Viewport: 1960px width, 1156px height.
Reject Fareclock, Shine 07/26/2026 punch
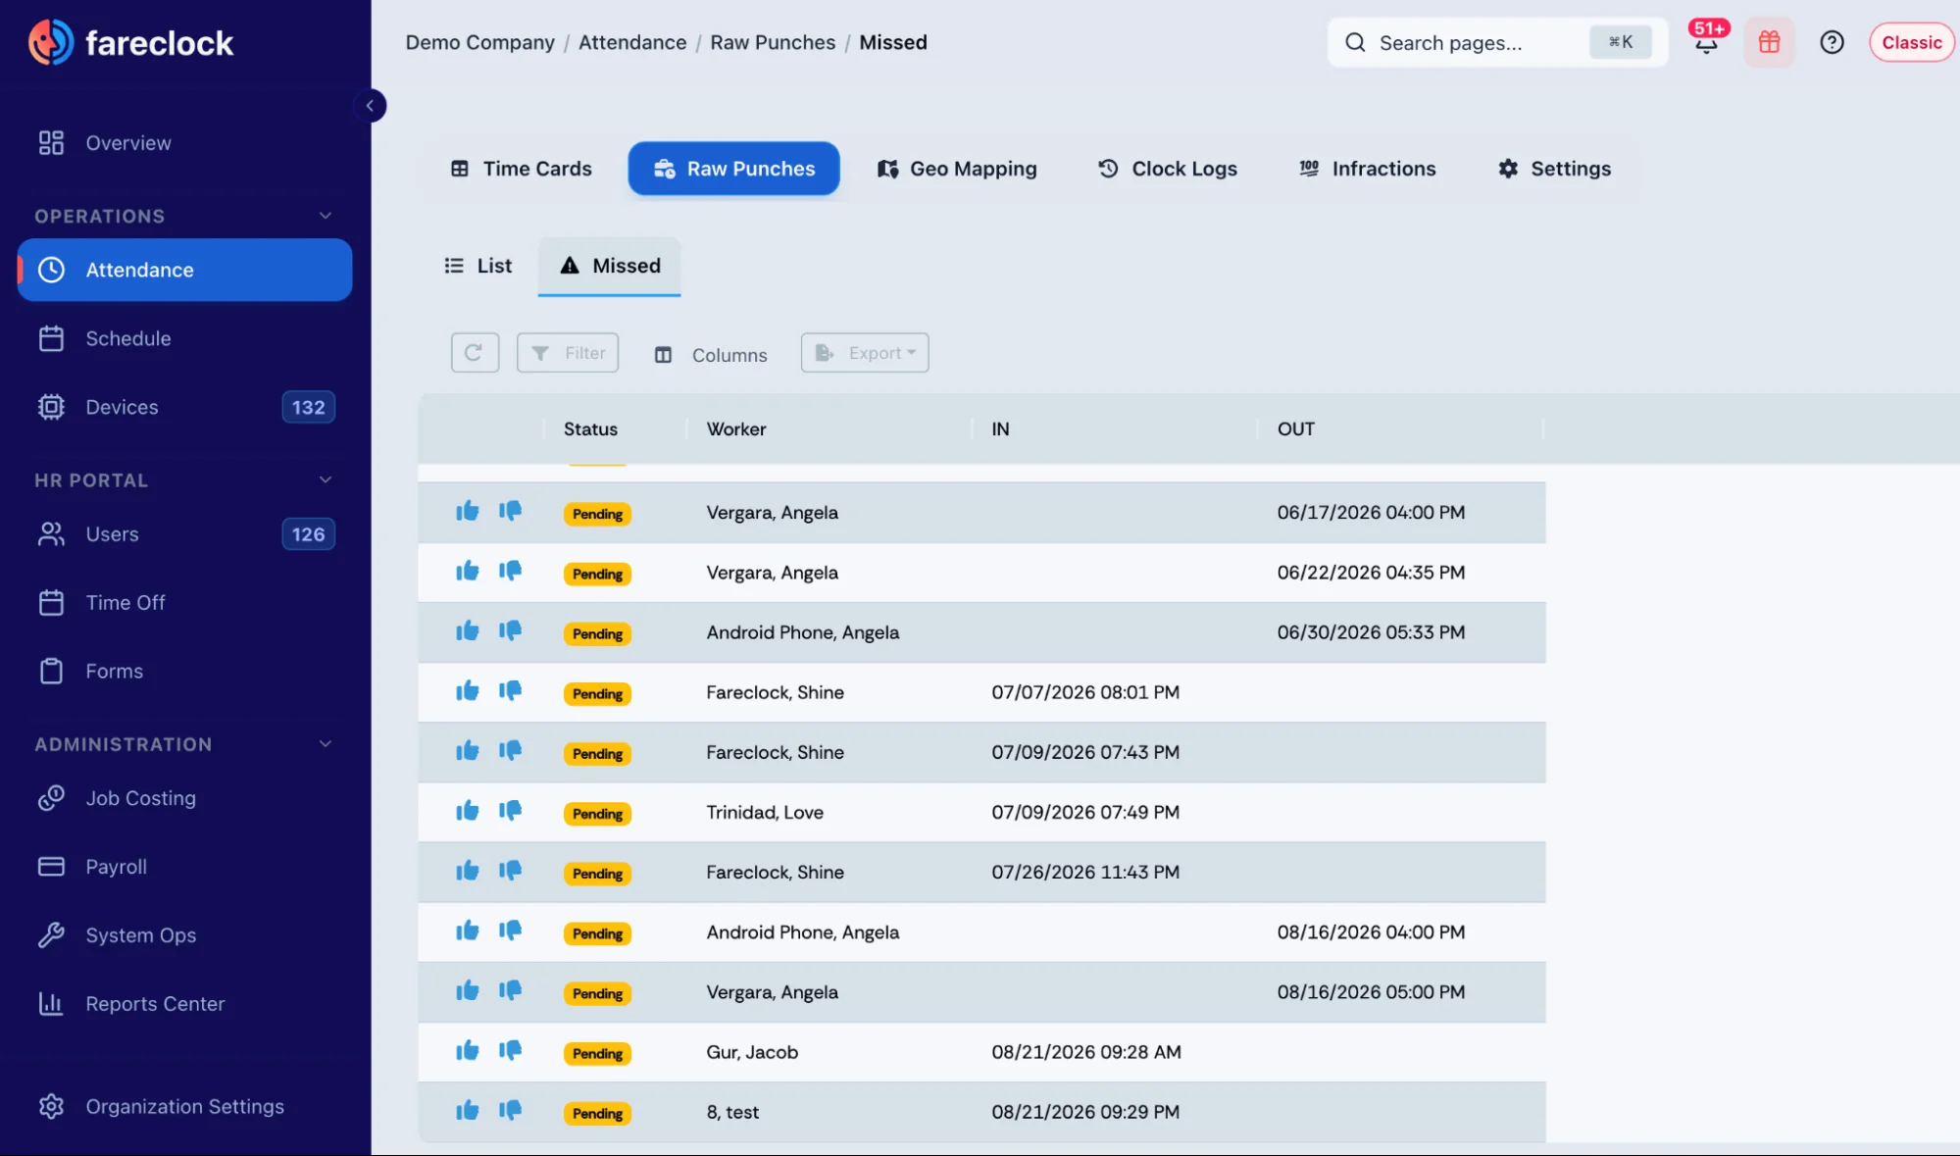(x=510, y=871)
